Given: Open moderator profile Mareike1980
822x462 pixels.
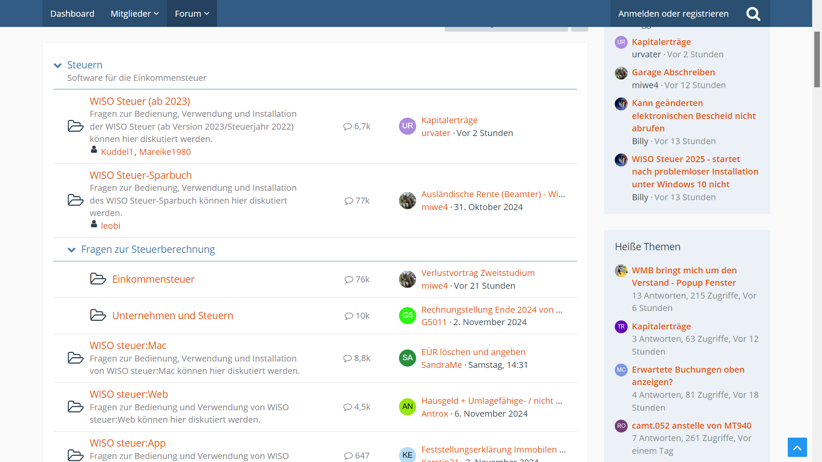Looking at the screenshot, I should (165, 152).
